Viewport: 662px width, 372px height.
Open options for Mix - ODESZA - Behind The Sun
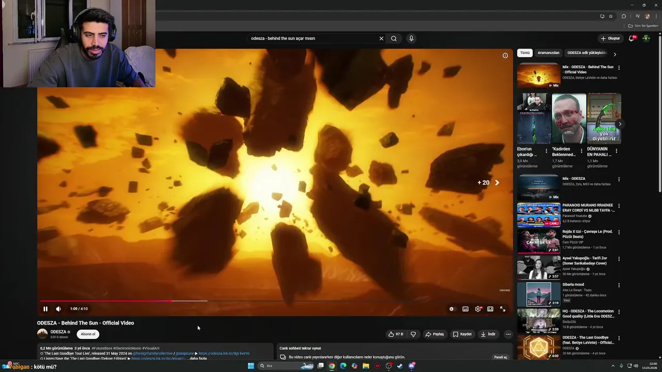(619, 68)
